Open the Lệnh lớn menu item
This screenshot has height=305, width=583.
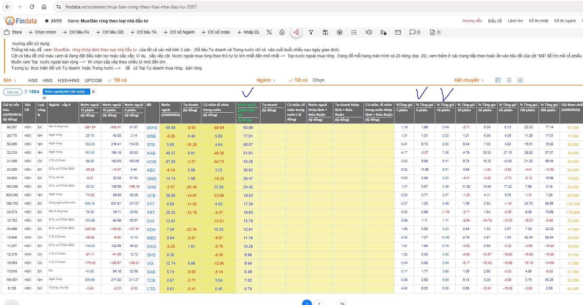pos(515,21)
